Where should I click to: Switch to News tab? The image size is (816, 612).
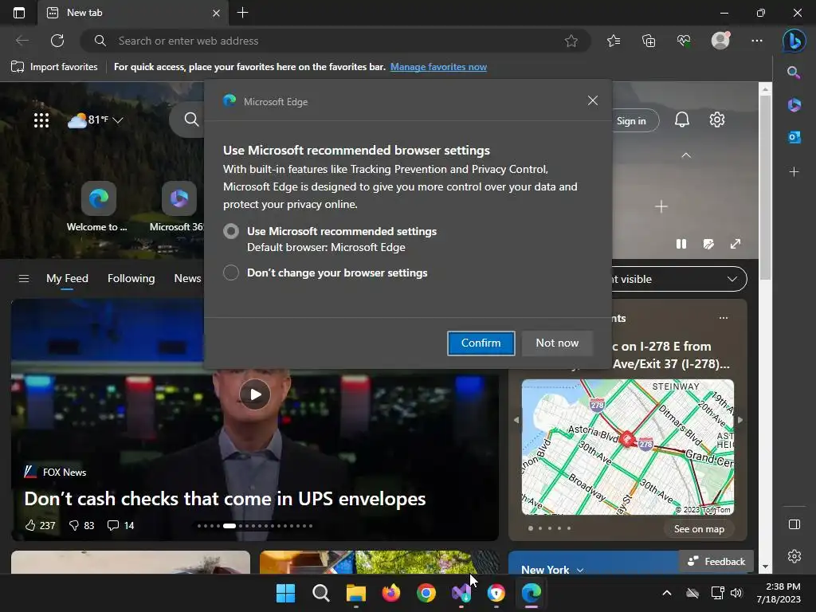[188, 278]
